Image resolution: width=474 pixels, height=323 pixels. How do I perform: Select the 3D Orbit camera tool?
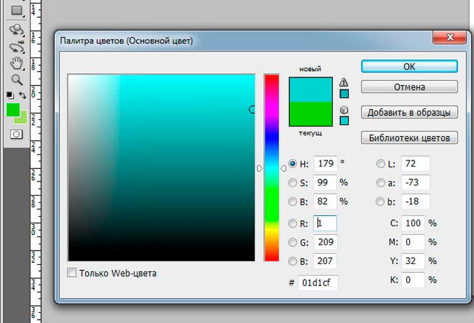(x=16, y=47)
